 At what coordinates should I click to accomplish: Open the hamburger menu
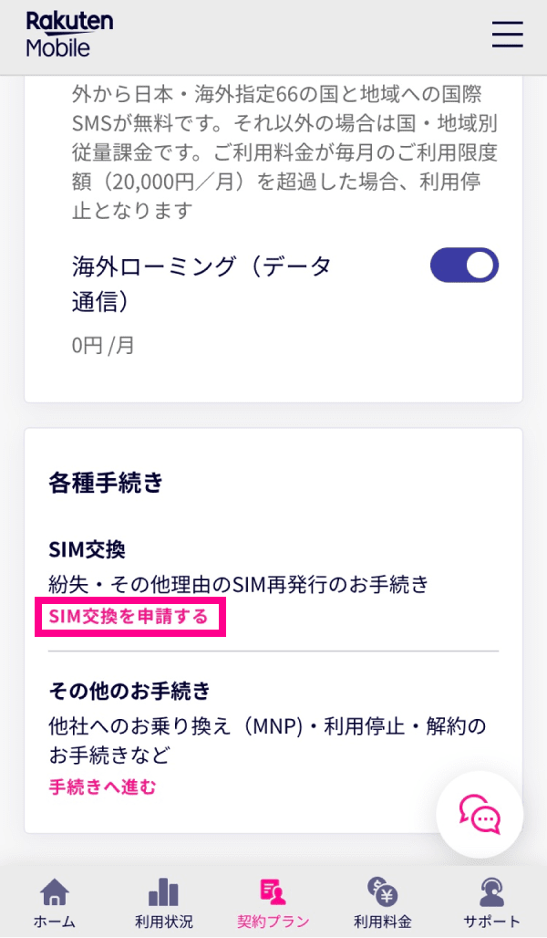click(508, 34)
